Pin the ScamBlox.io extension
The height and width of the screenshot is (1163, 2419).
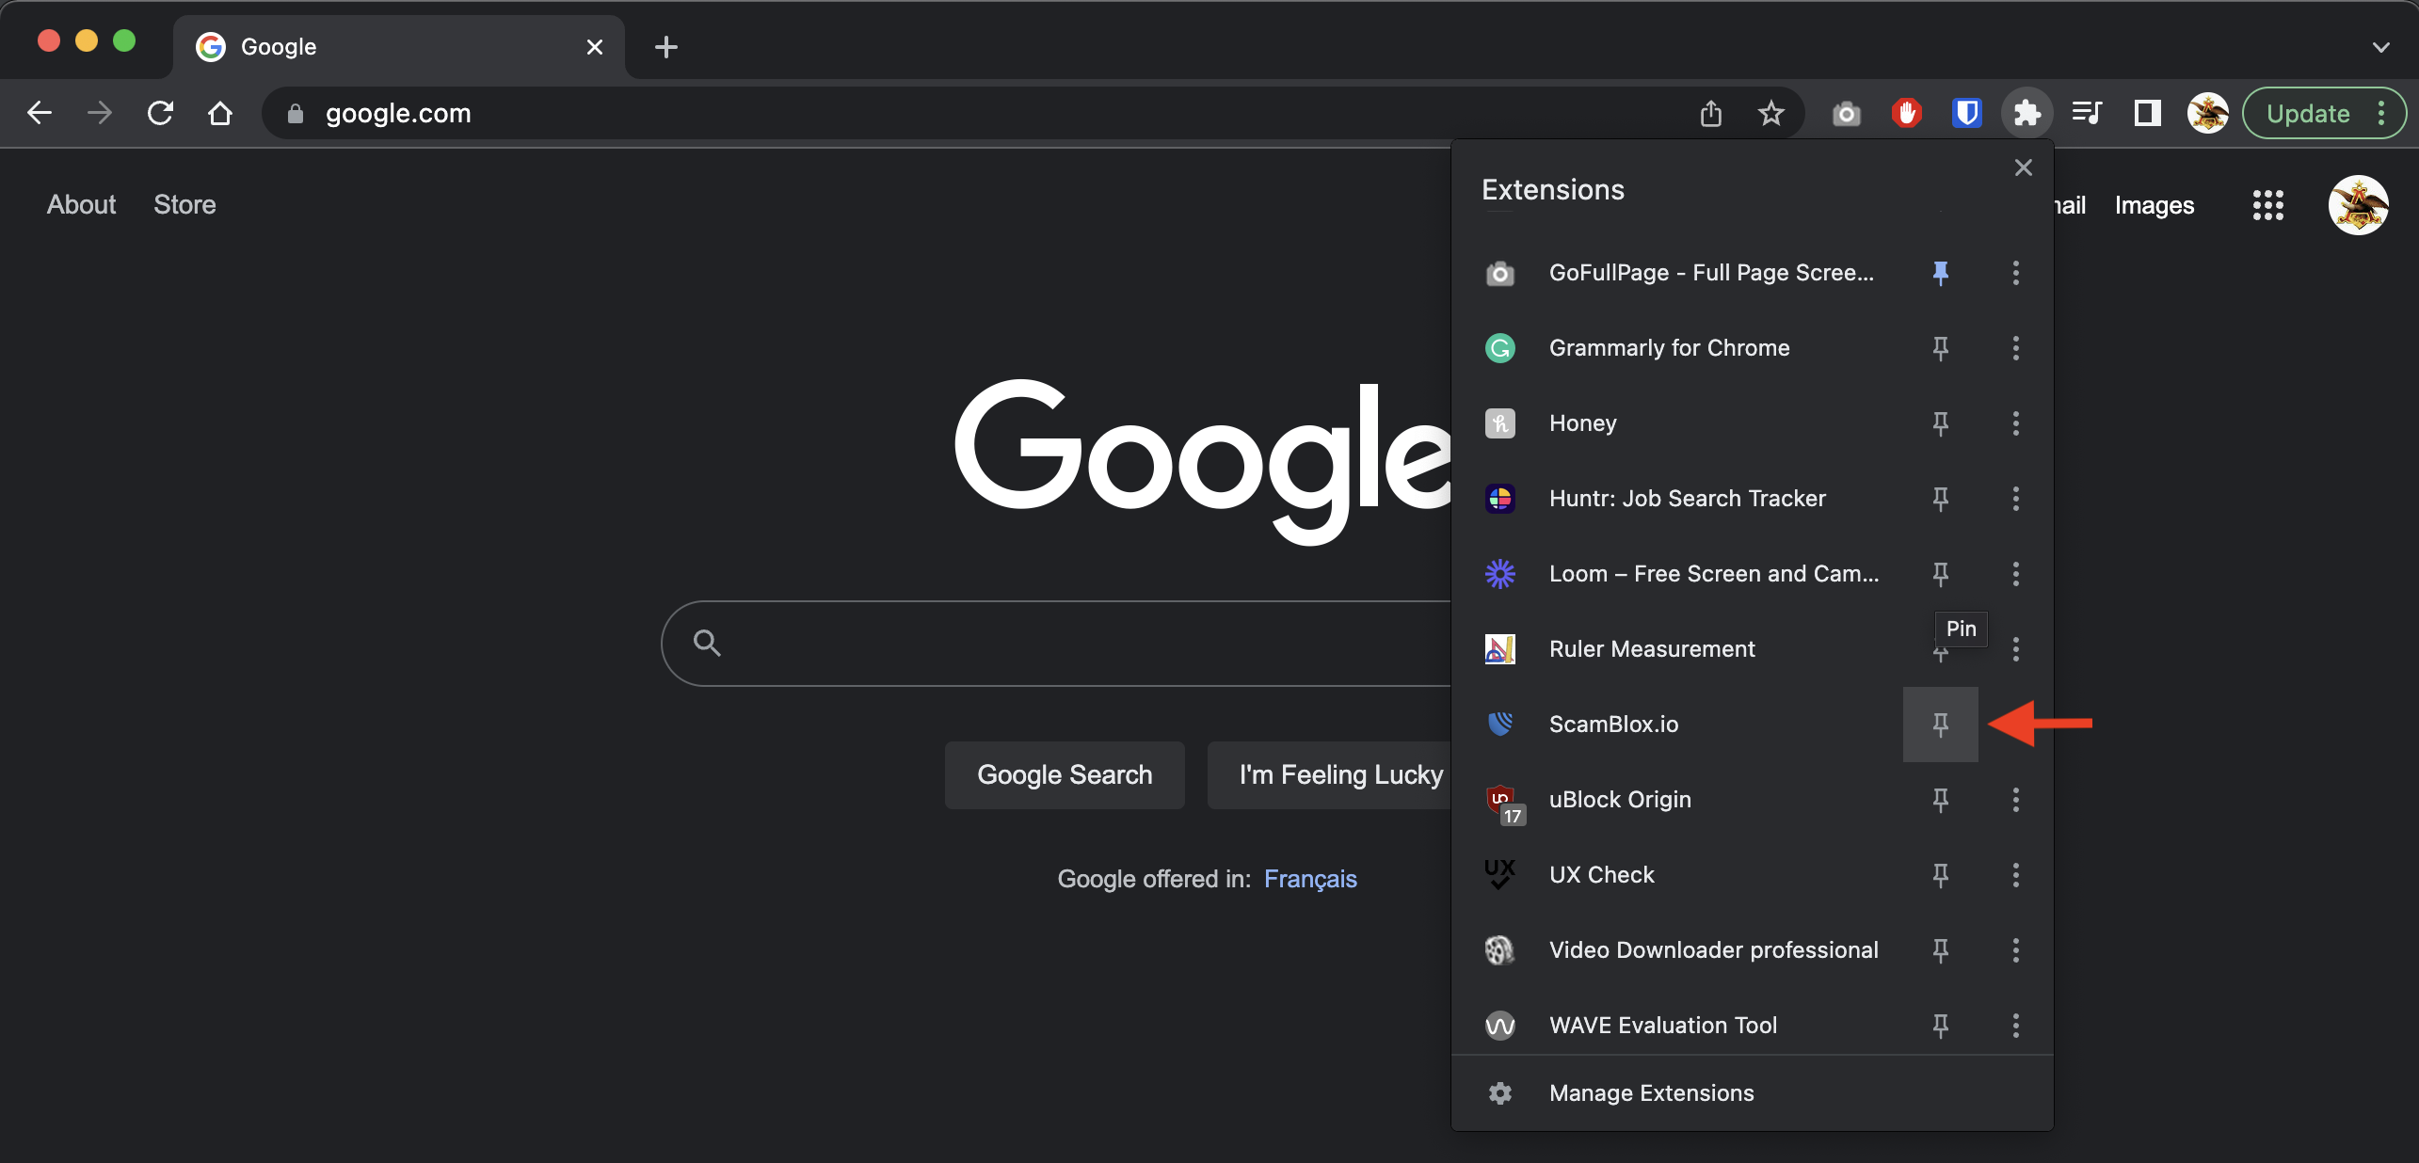(x=1941, y=725)
